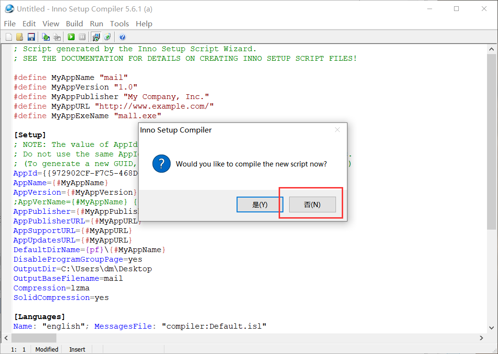Click the vertical scrollbar thumb
The width and height of the screenshot is (498, 354).
[x=491, y=142]
